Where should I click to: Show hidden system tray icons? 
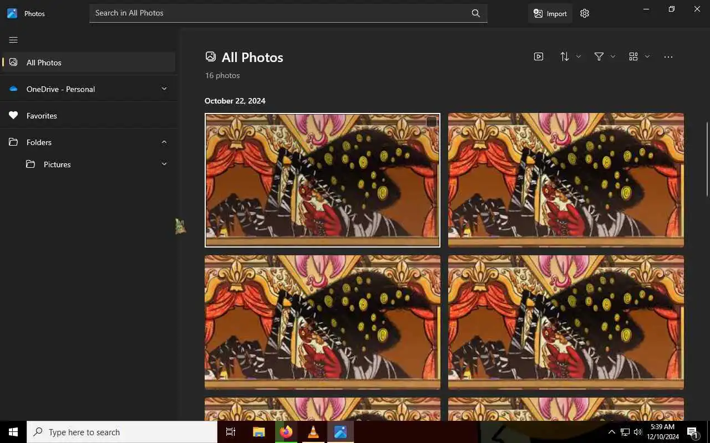coord(612,432)
